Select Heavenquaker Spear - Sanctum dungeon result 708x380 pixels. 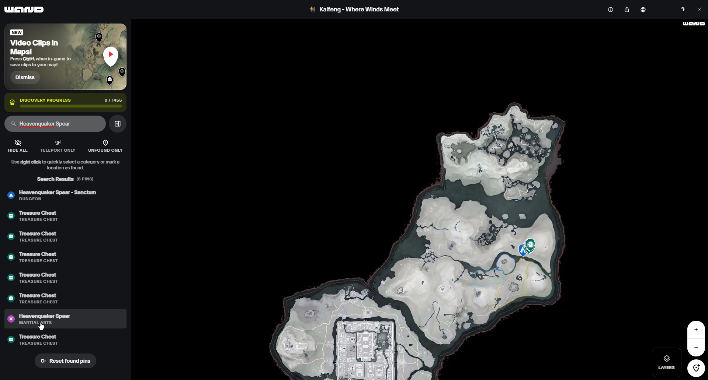pos(65,195)
